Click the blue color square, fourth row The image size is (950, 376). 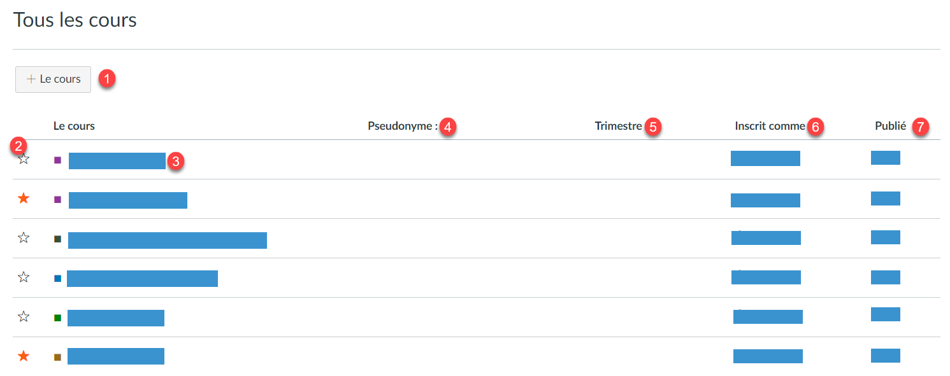pyautogui.click(x=57, y=279)
